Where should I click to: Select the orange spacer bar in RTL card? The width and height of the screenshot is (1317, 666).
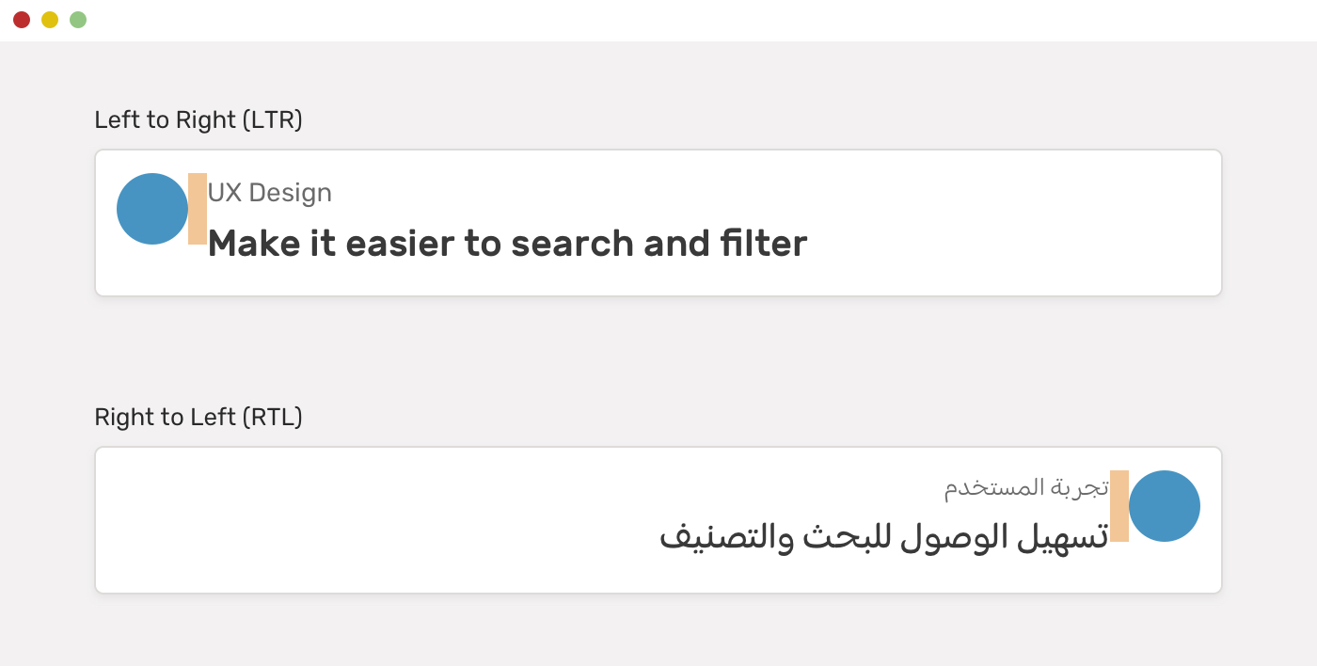[1119, 506]
